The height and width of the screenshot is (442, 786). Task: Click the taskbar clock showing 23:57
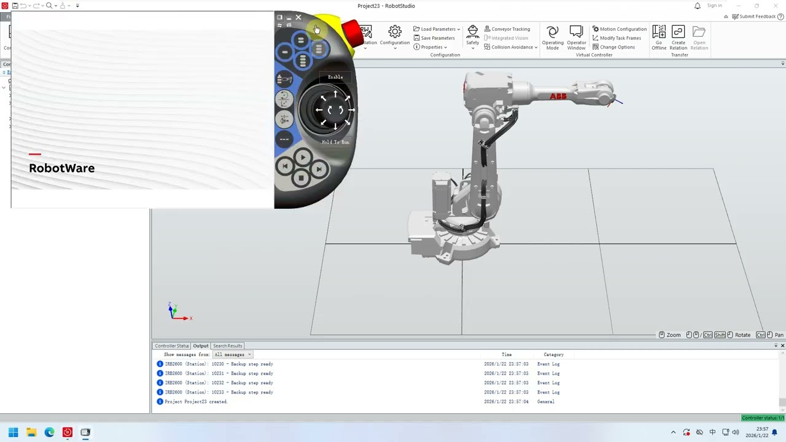pos(757,432)
